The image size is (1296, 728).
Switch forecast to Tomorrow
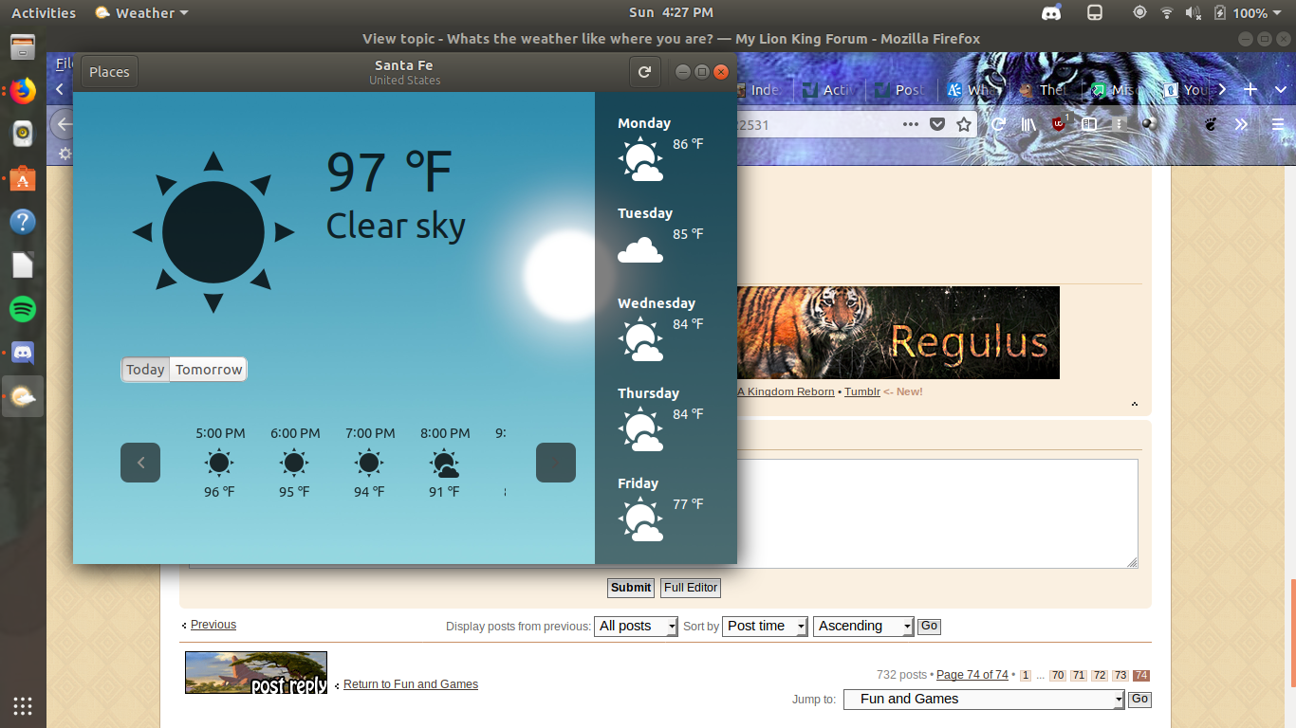[209, 370]
